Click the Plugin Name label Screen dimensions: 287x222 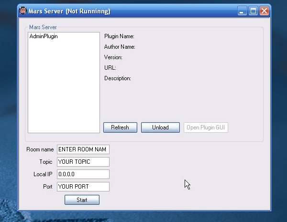coord(119,36)
